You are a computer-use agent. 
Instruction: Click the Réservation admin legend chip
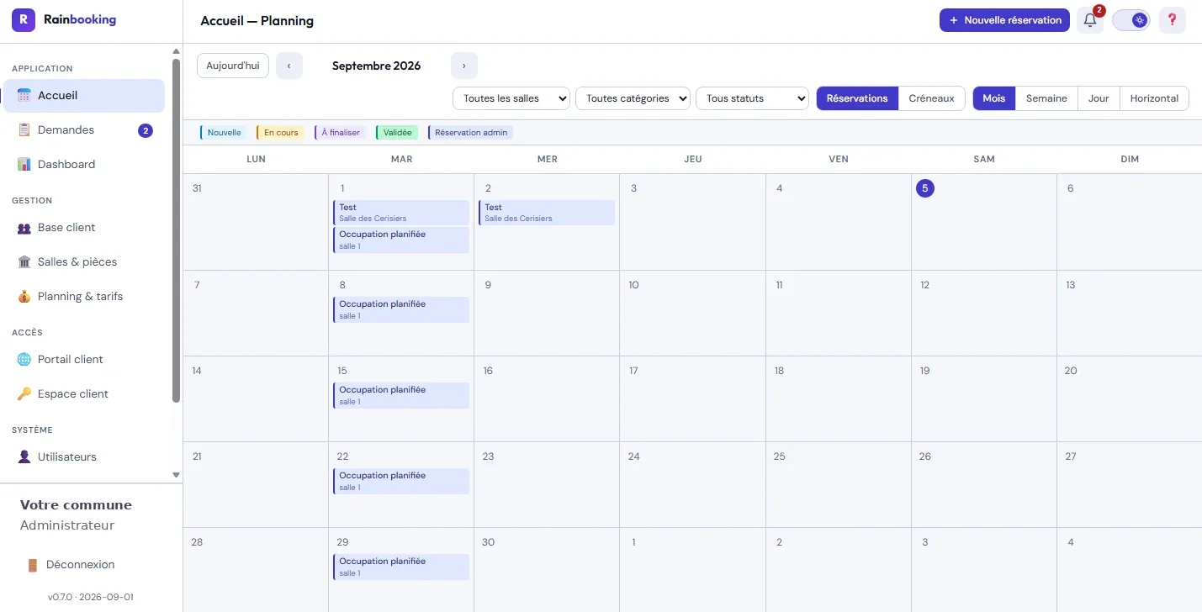coord(470,133)
